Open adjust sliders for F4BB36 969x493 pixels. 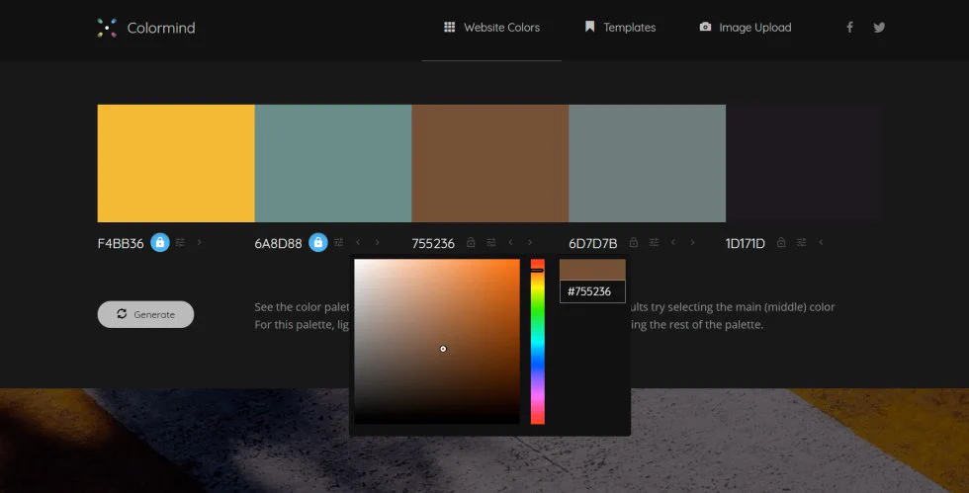[180, 242]
